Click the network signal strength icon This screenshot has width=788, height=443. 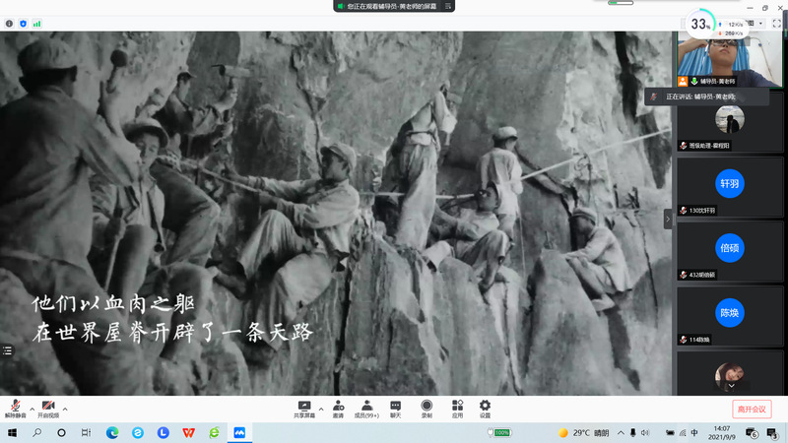click(x=36, y=22)
